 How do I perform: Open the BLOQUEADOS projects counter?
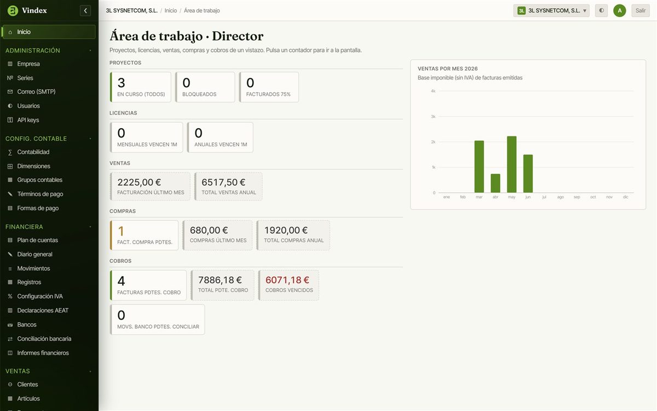(205, 87)
